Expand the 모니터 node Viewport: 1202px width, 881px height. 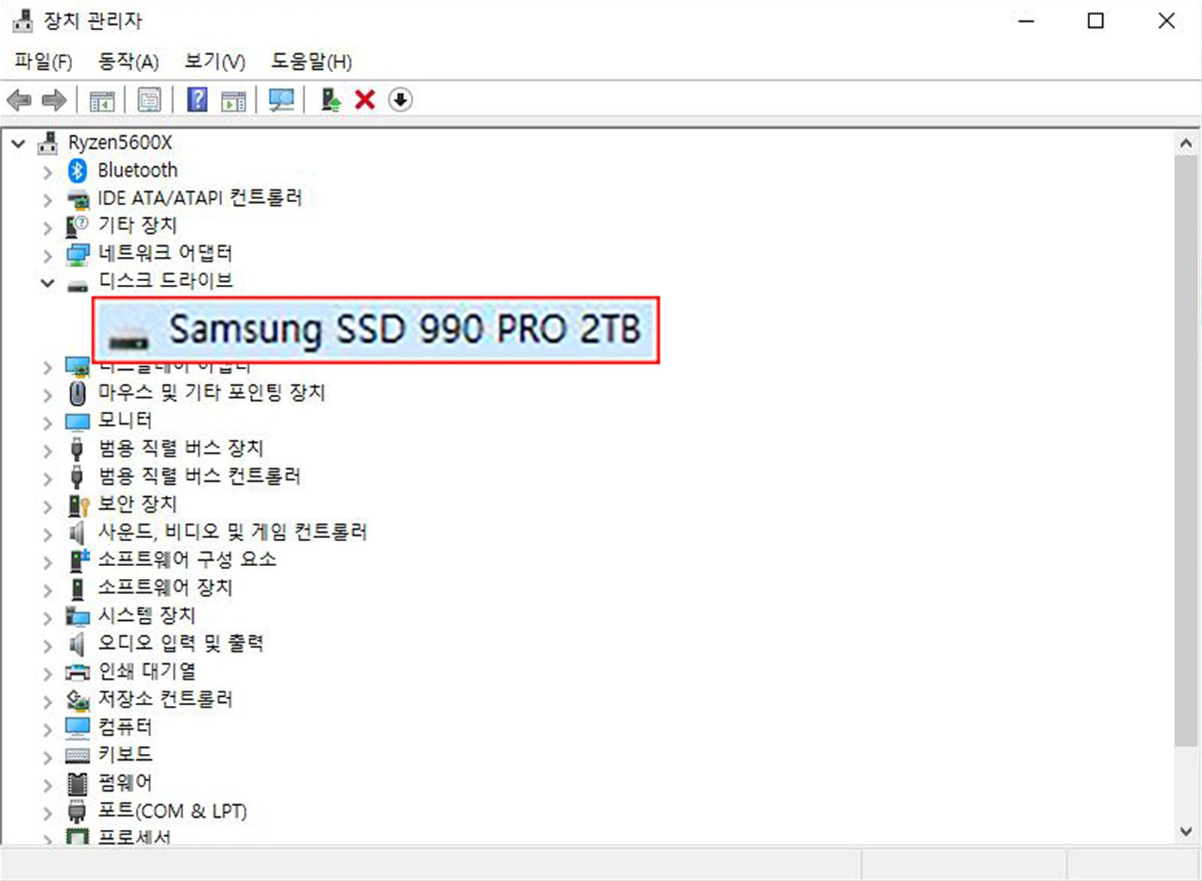click(47, 422)
